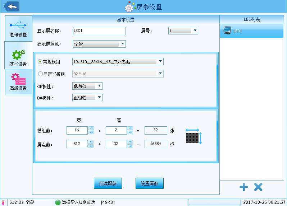The height and width of the screenshot is (206, 287).
Task: Click the LED module size diagram icon
Action: (194, 136)
